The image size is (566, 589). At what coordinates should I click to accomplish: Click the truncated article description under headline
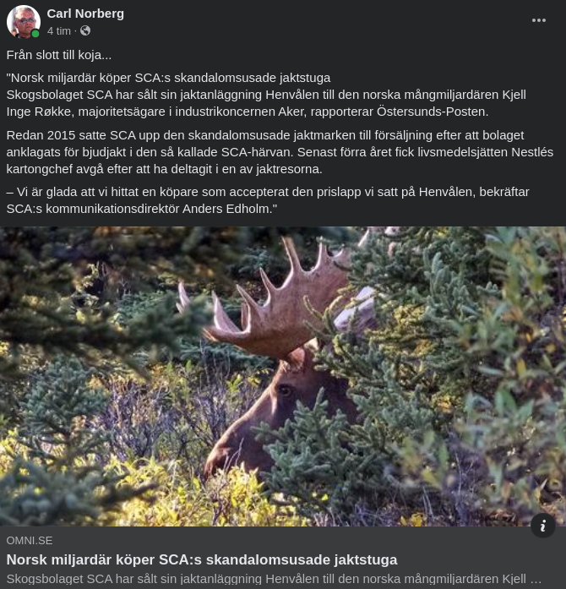click(273, 579)
